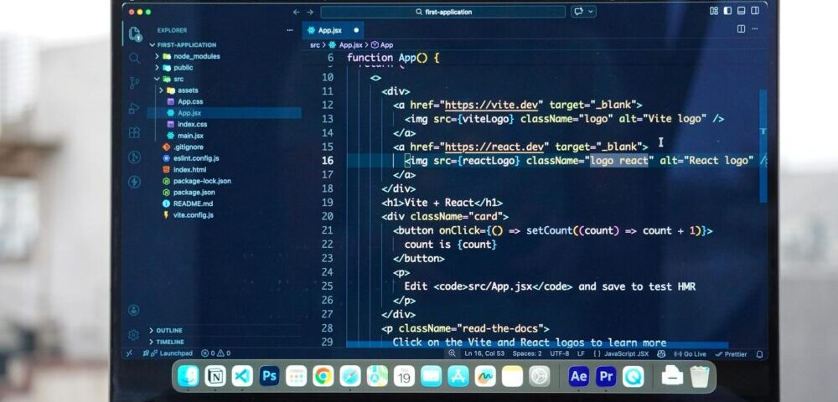Viewport: 838px width, 402px height.
Task: Click the lightning bolt activity bar icon
Action: click(x=134, y=182)
